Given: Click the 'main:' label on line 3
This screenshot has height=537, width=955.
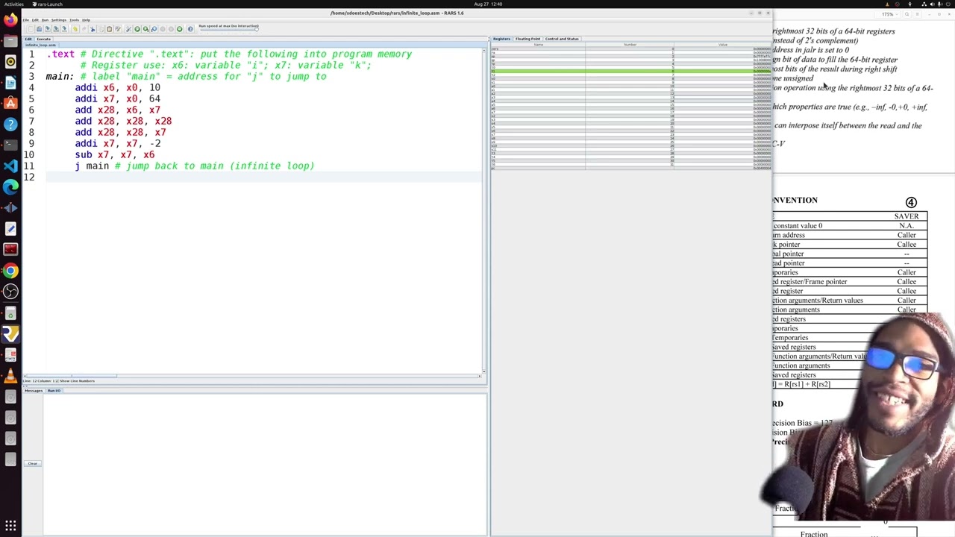Looking at the screenshot, I should click(60, 76).
